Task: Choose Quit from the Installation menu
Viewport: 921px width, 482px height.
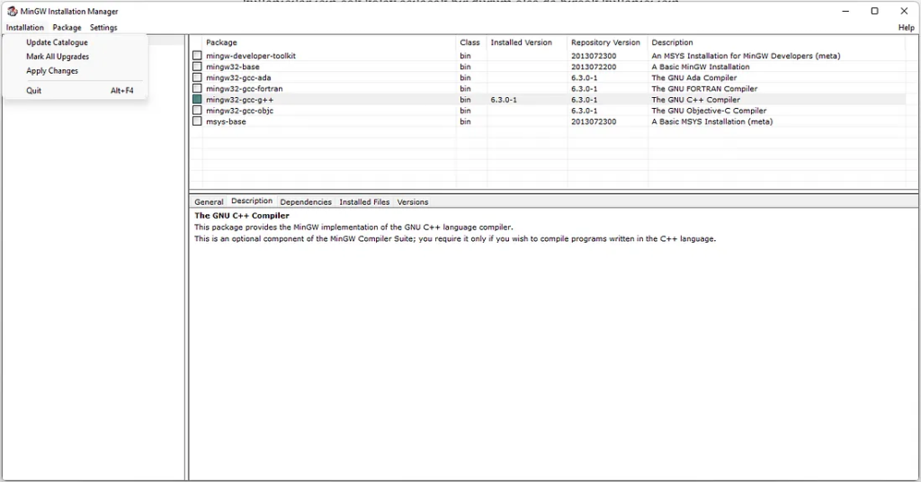Action: tap(33, 91)
